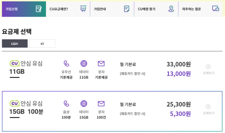Click 월 기본료 label on 11GB plan
The height and width of the screenshot is (133, 225).
click(x=128, y=64)
